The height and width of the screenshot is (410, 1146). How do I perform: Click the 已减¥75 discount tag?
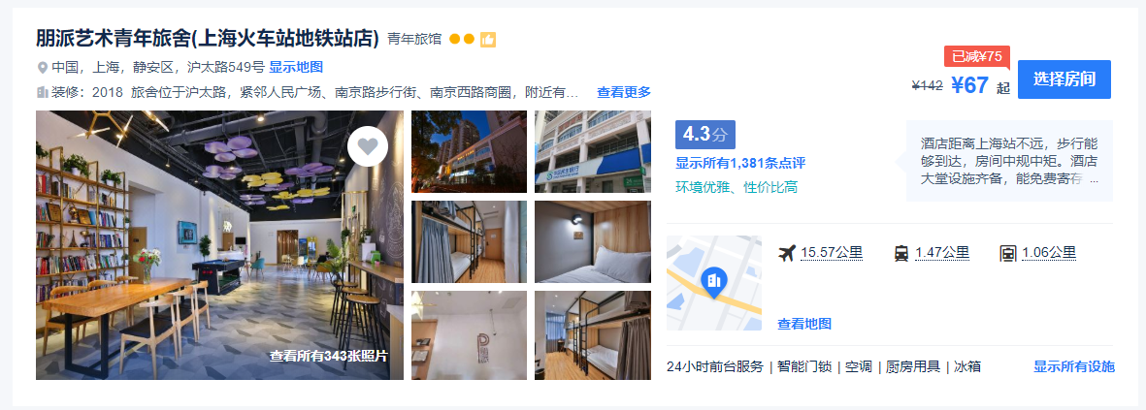[977, 57]
